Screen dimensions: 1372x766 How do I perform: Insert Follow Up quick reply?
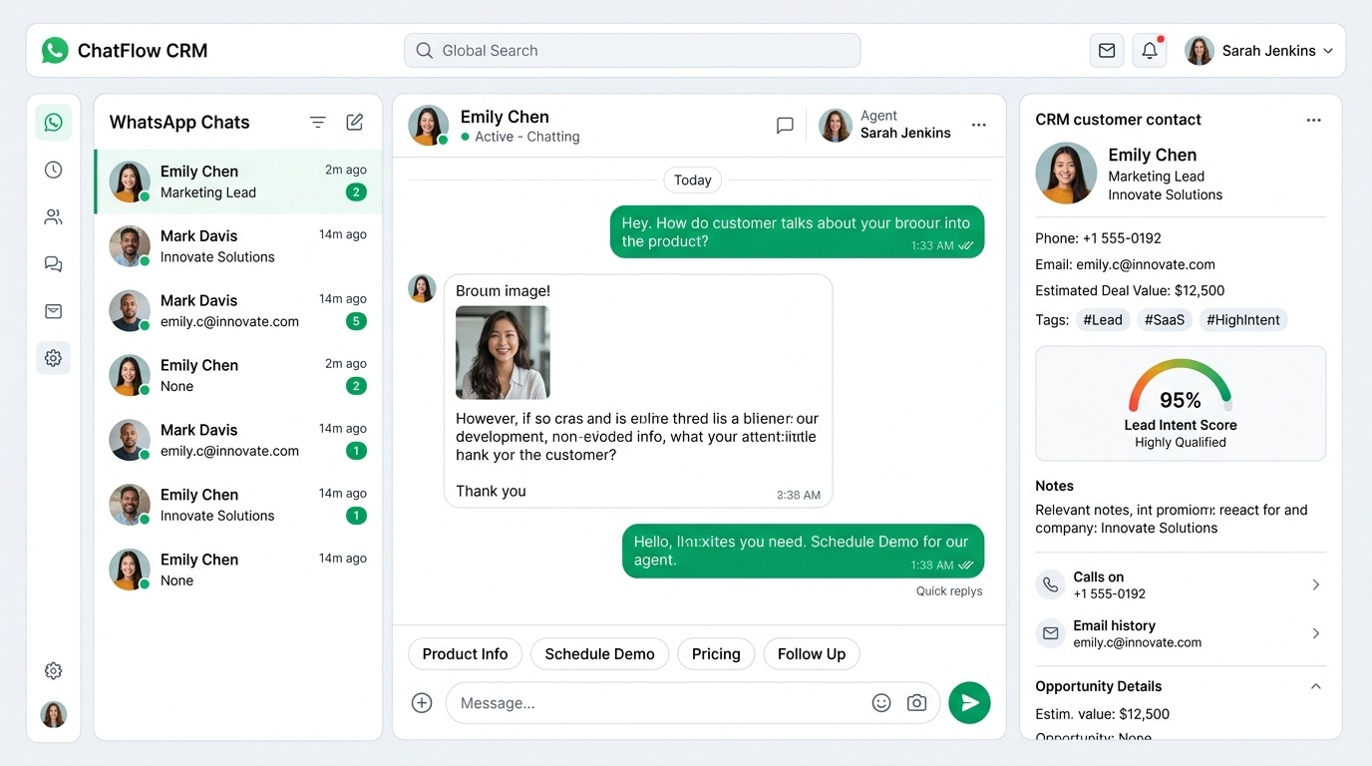pos(812,654)
